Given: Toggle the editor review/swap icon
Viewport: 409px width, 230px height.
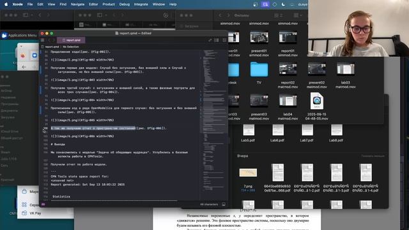Looking at the screenshot, I should 210,40.
